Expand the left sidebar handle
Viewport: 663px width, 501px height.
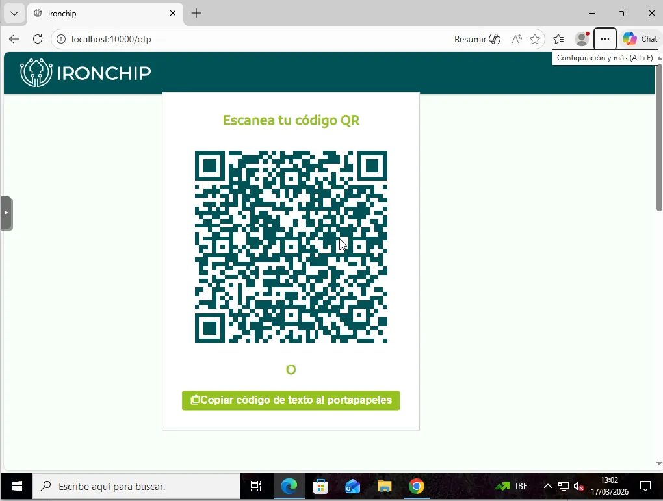6,212
